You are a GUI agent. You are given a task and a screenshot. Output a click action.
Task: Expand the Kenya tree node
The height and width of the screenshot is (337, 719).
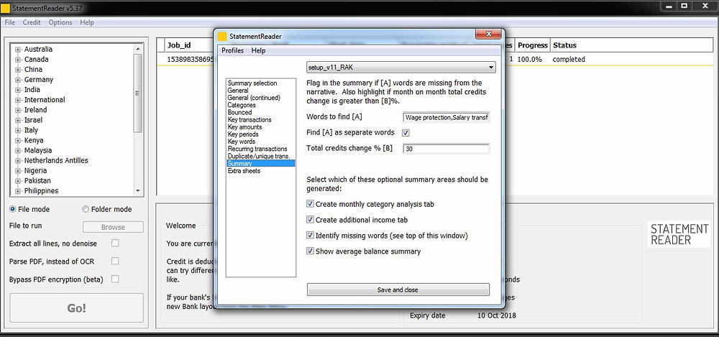18,140
